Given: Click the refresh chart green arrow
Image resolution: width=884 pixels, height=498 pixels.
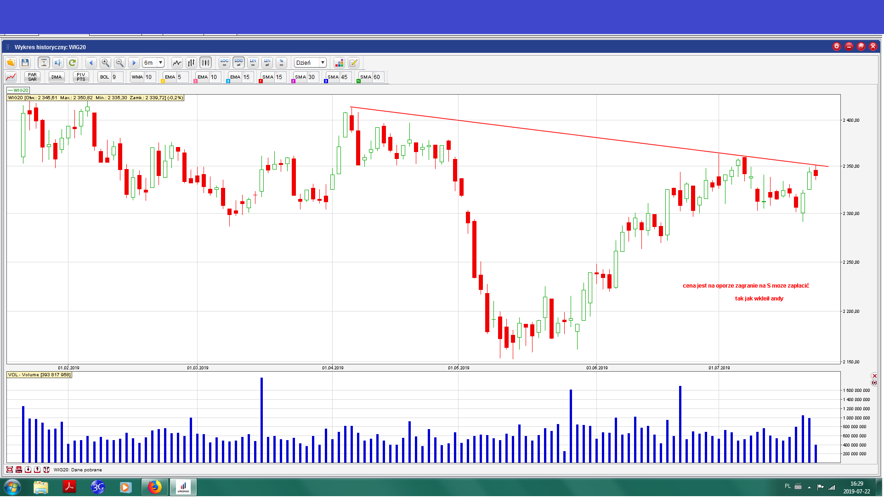Looking at the screenshot, I should [72, 63].
